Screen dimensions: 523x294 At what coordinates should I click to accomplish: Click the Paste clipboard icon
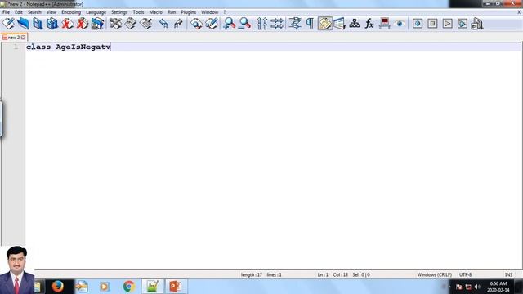coord(145,24)
